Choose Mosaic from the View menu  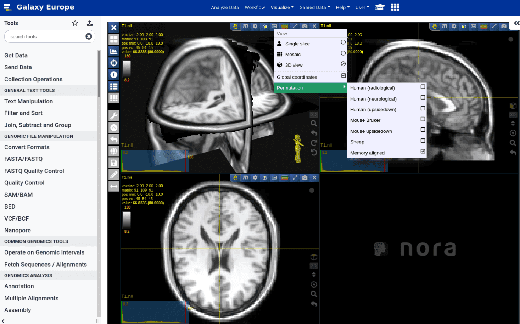click(x=293, y=55)
